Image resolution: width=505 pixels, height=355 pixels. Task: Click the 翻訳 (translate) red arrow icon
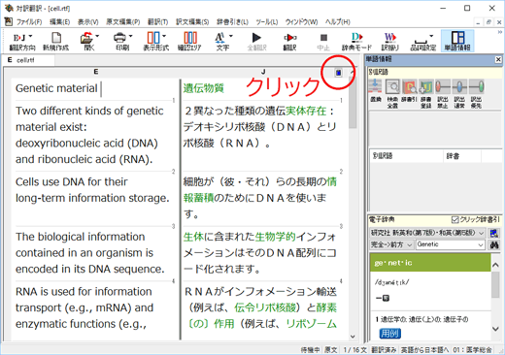(x=290, y=38)
